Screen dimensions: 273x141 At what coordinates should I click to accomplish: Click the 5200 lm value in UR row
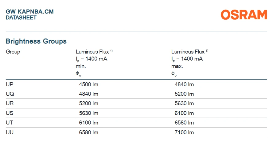point(89,104)
